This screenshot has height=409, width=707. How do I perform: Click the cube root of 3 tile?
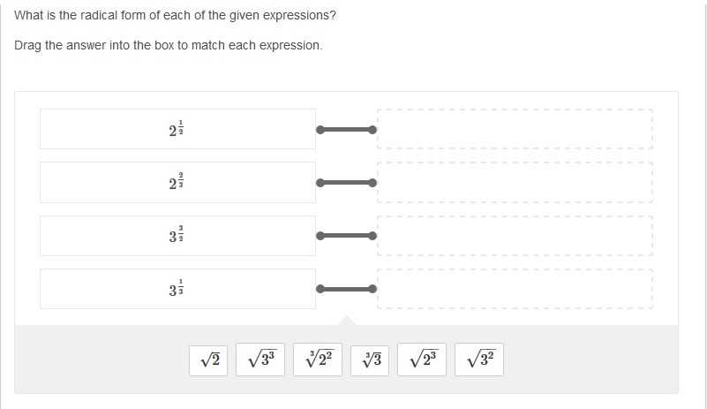372,360
